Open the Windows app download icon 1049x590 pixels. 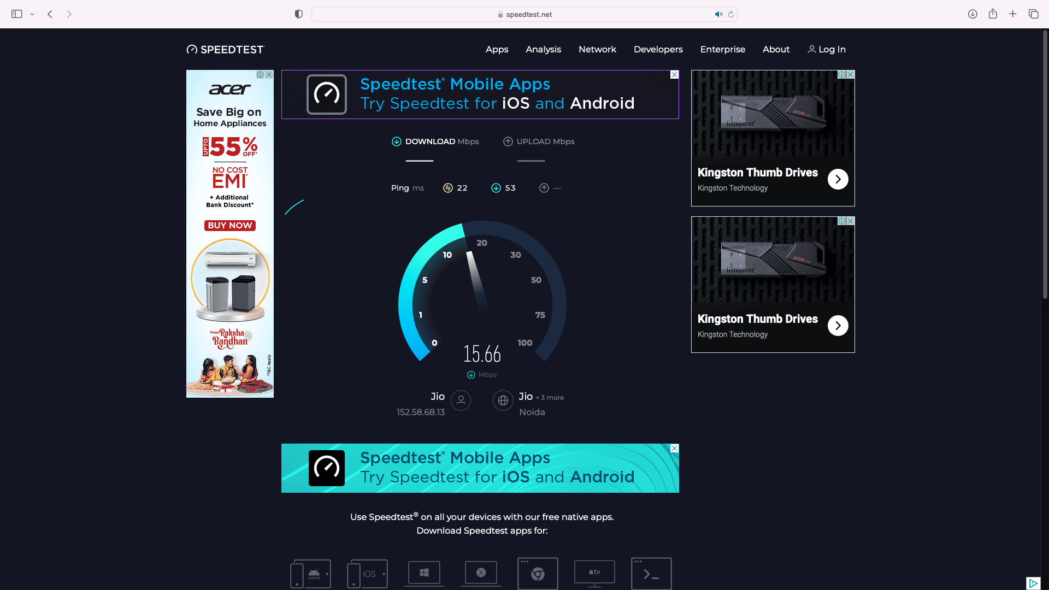tap(424, 573)
